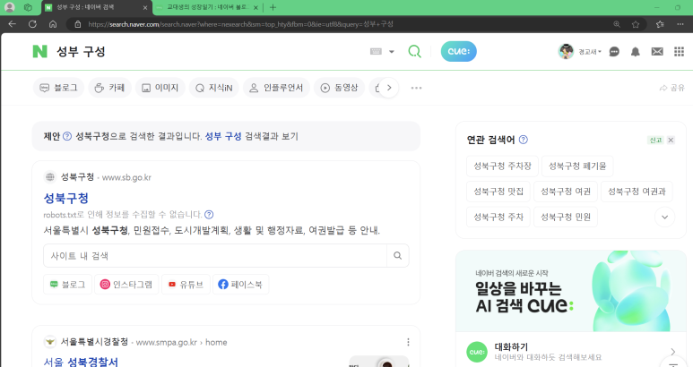Image resolution: width=693 pixels, height=367 pixels.
Task: Select the 블로그 search tab
Action: click(x=58, y=88)
